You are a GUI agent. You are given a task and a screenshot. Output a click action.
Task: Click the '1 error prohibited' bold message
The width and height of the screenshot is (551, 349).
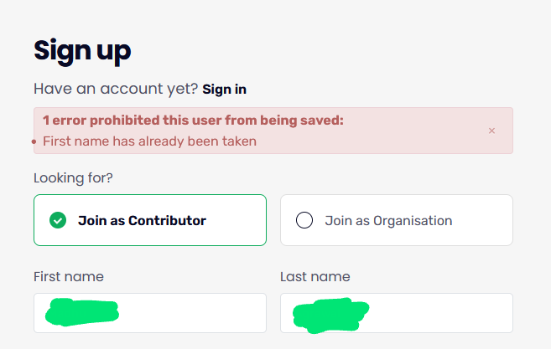point(193,121)
